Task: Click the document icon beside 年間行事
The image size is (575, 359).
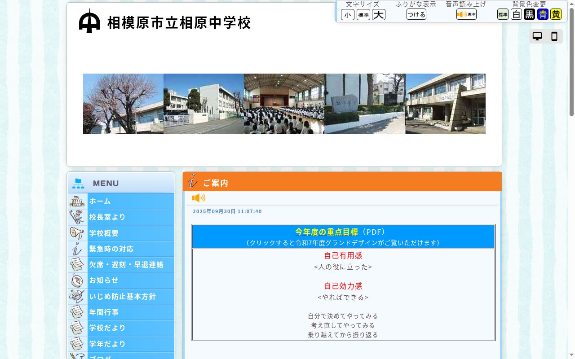Action: click(x=77, y=312)
